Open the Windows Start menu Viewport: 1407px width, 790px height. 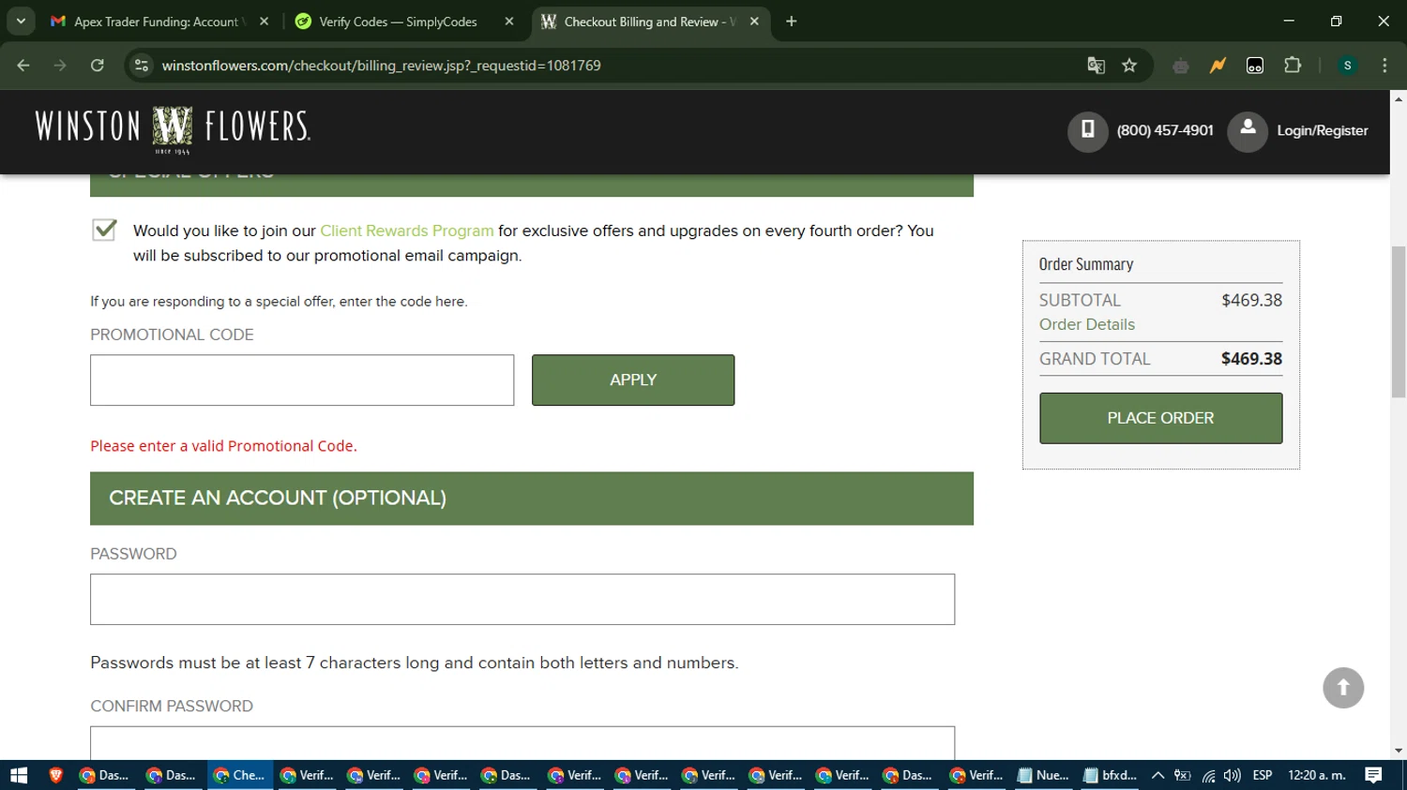pyautogui.click(x=19, y=775)
